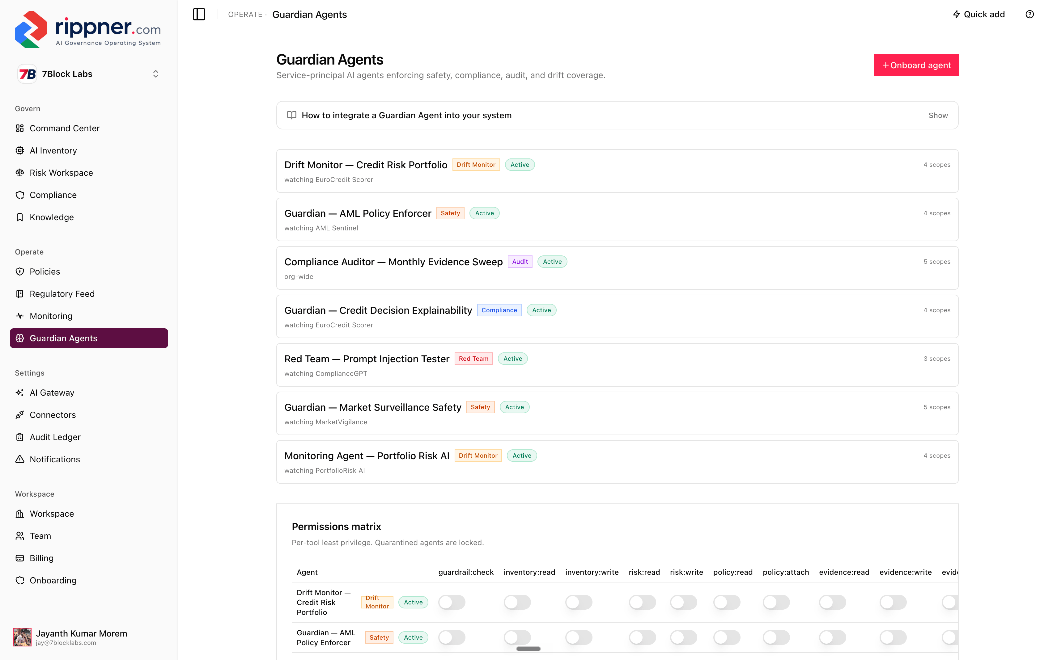Click the OPERATE breadcrumb link

point(245,15)
